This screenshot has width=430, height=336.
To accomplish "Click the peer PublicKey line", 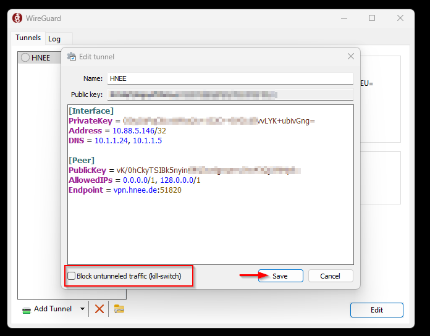I will pyautogui.click(x=185, y=170).
